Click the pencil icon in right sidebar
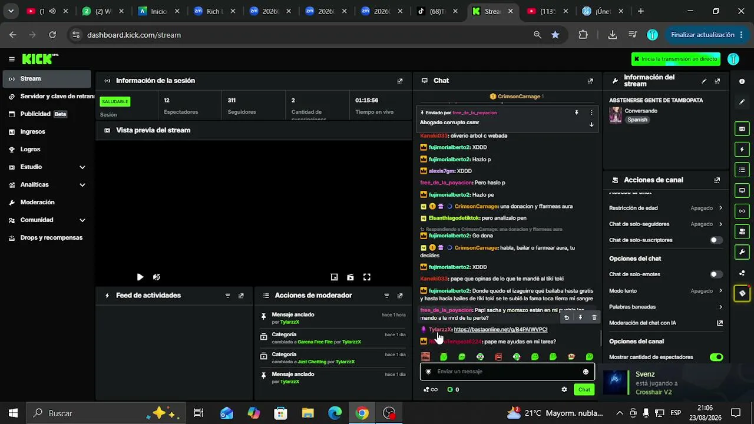 (742, 102)
